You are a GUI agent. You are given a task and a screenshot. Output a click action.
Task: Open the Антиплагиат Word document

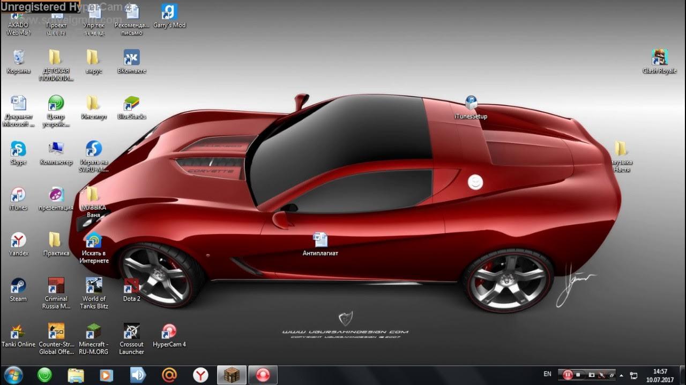[x=320, y=240]
